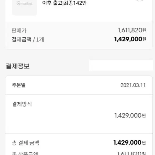
Task: Click the 판매가 label
Action: [x=19, y=30]
